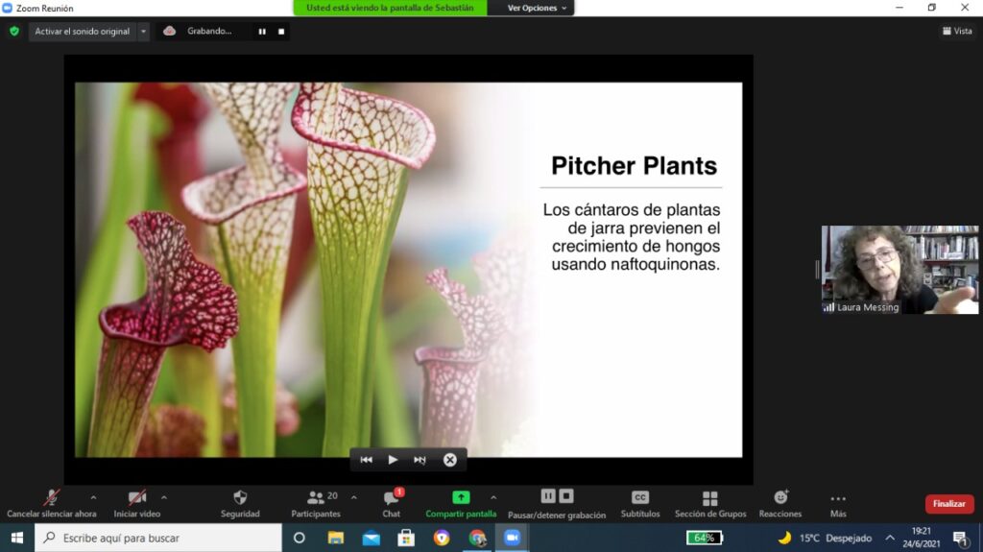Click the red Finalizar button
This screenshot has height=552, width=983.
coord(948,503)
